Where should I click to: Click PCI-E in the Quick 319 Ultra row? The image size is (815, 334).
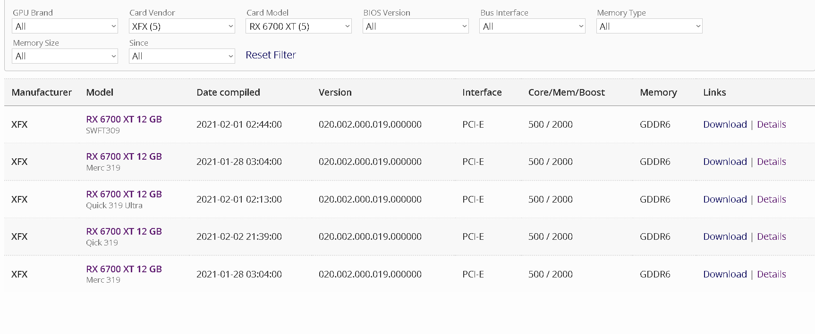473,199
